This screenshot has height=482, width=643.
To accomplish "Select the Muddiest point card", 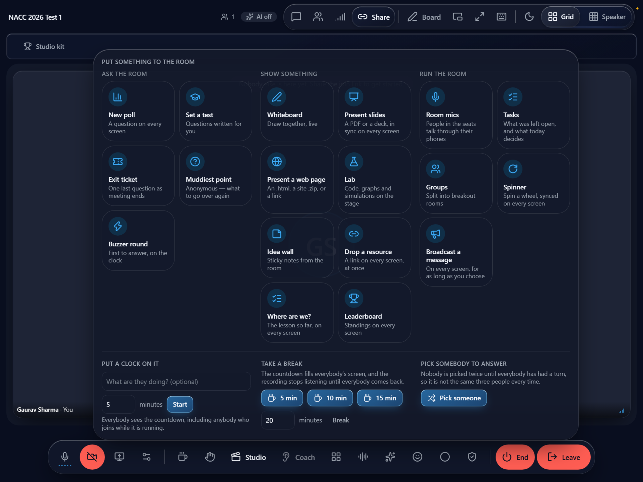I will coord(215,176).
